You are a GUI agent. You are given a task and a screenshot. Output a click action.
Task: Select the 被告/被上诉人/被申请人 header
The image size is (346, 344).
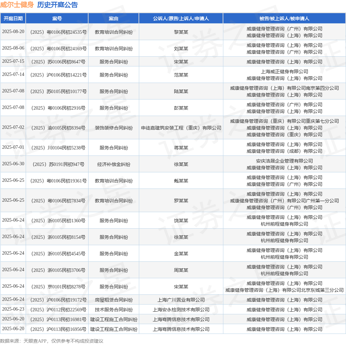pos(284,19)
